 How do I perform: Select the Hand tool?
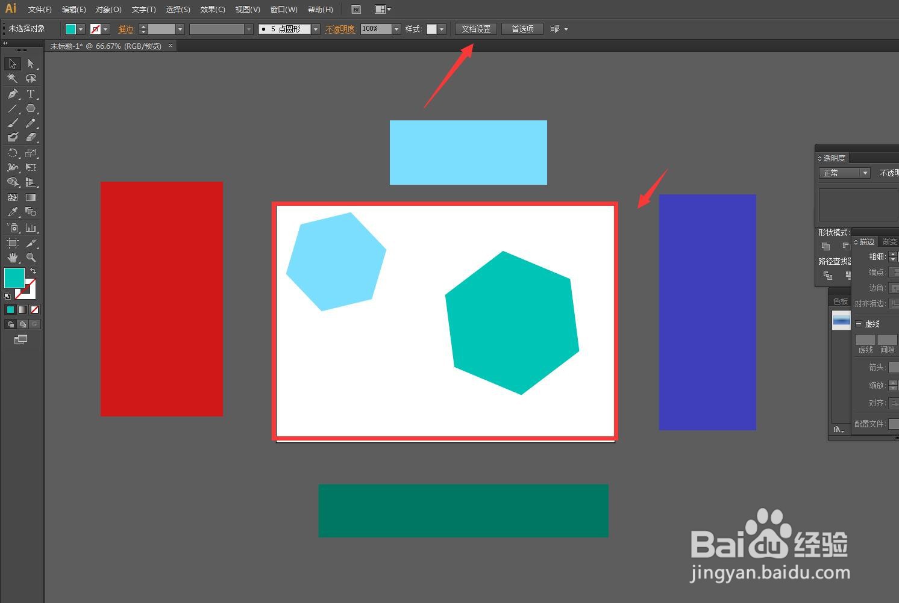pyautogui.click(x=13, y=258)
